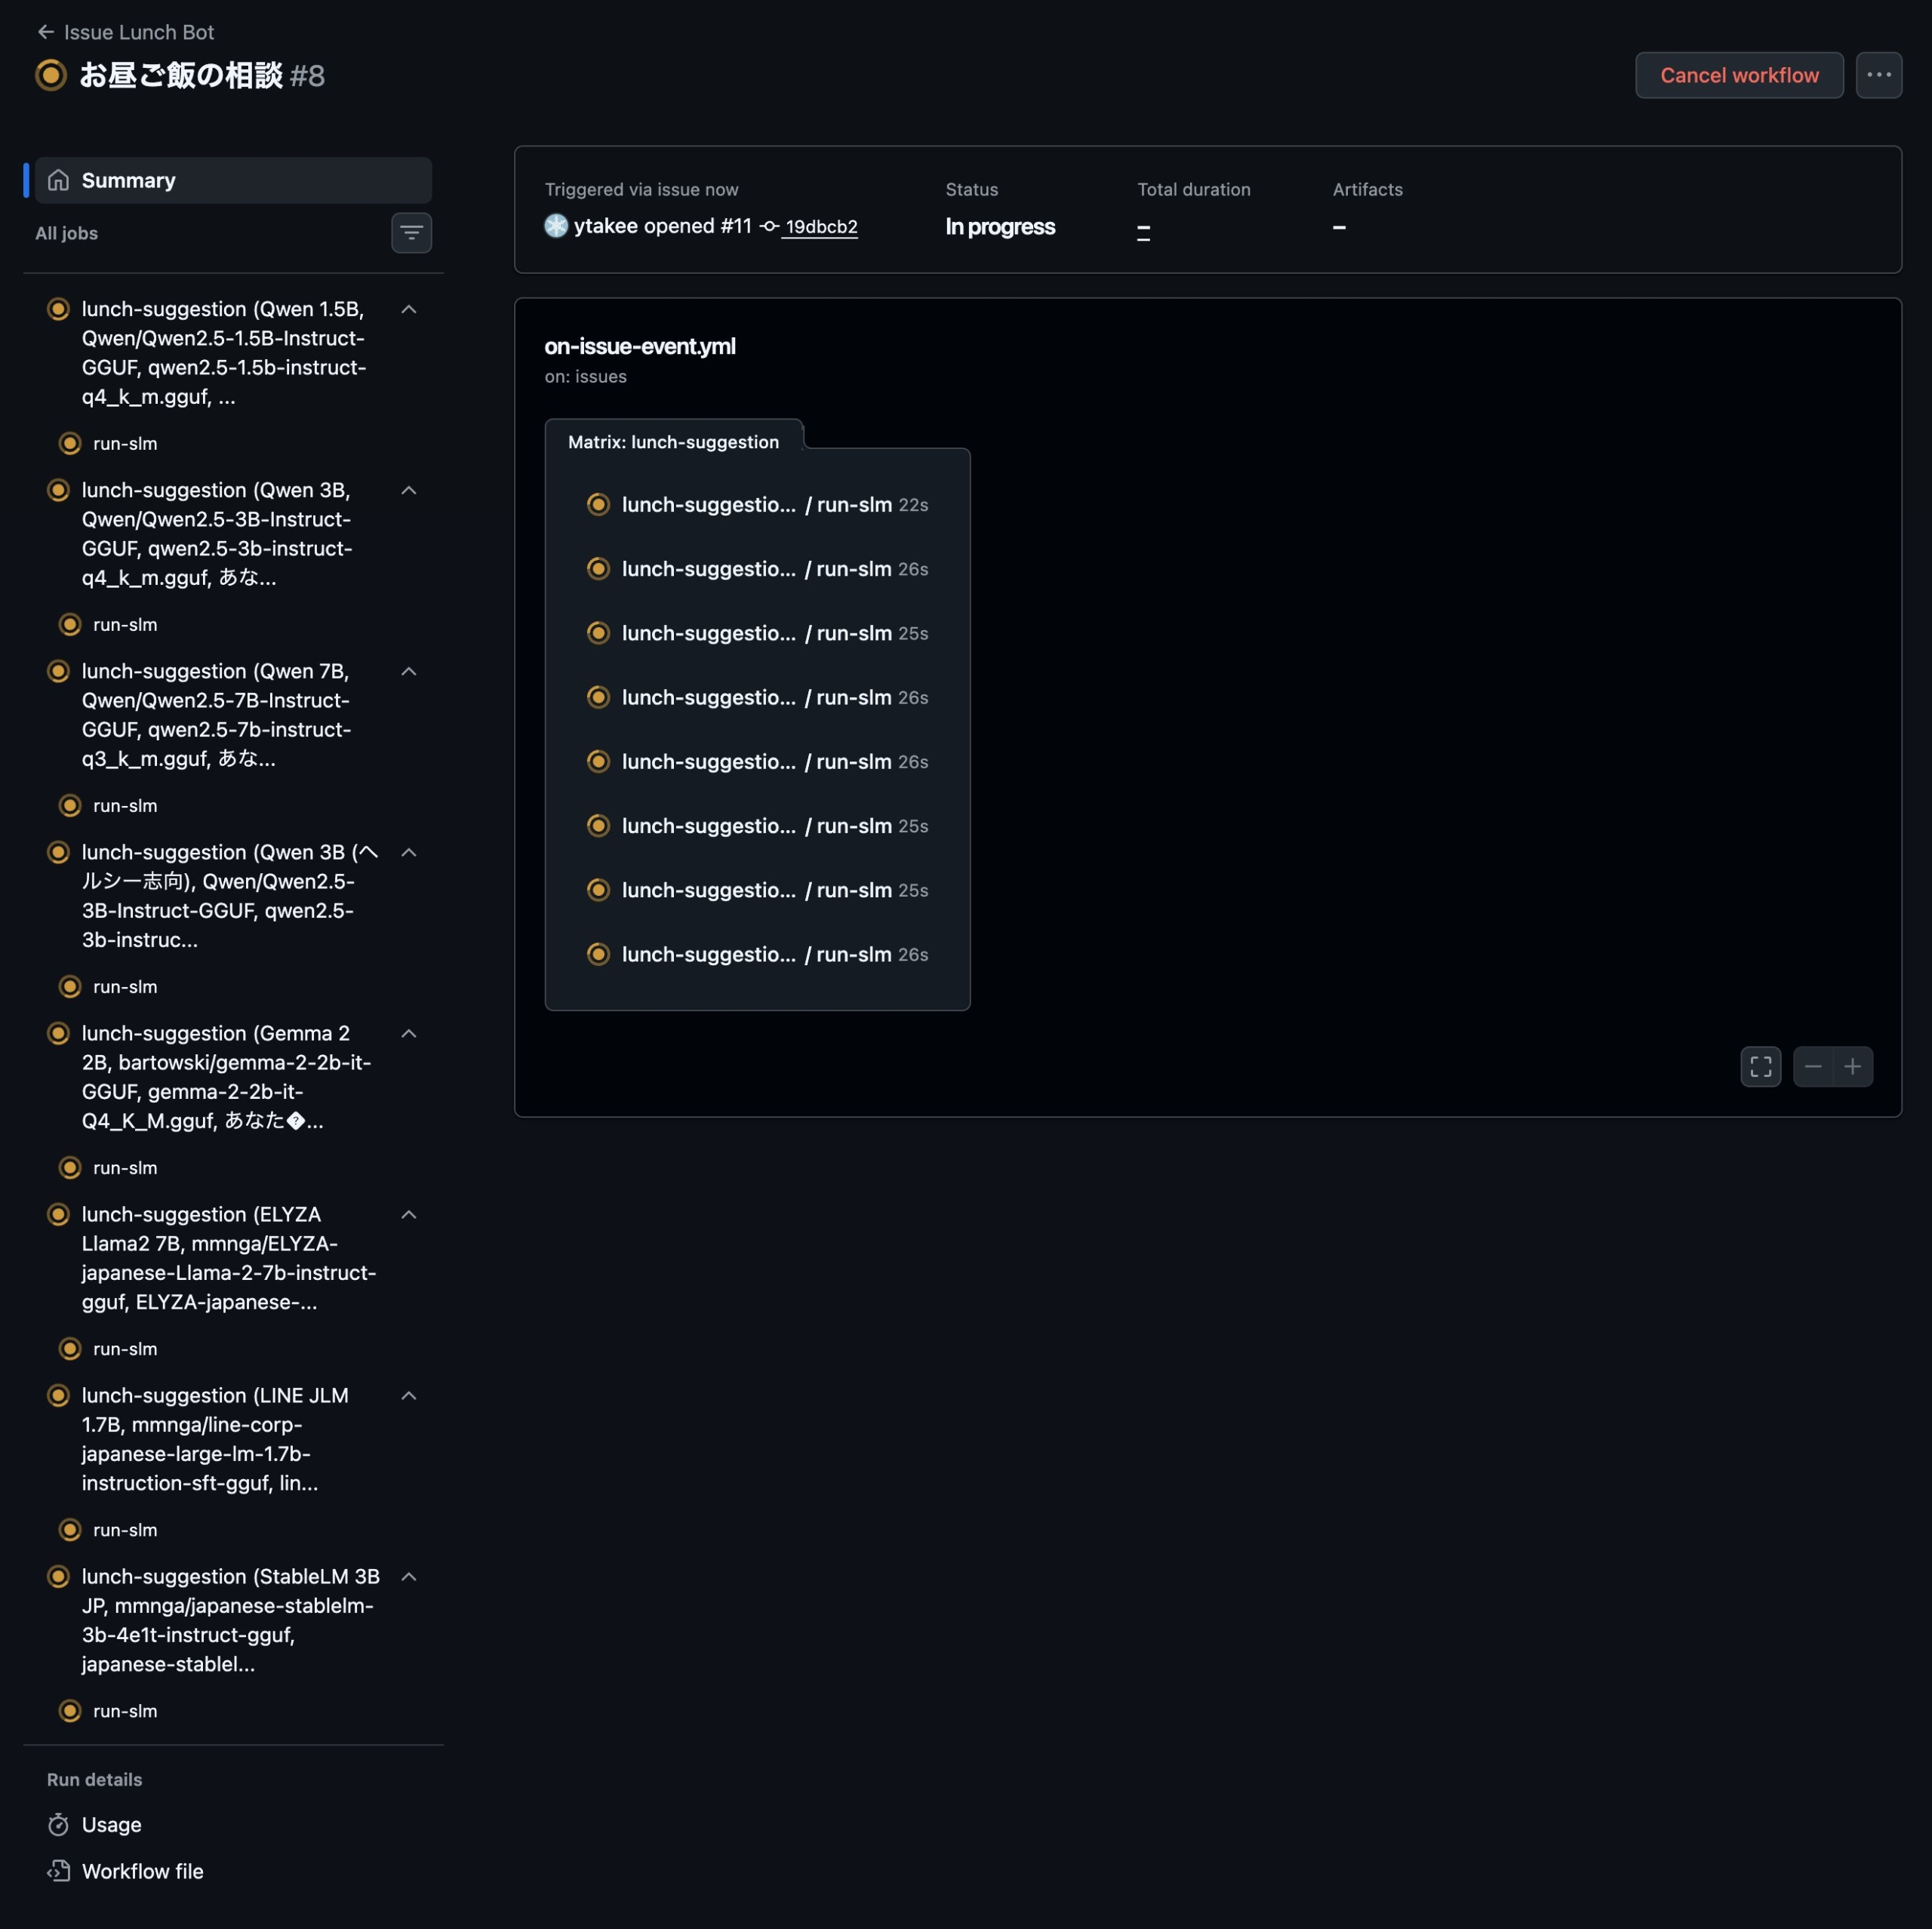Zoom in the workflow graph with plus
The image size is (1932, 1929).
pos(1852,1066)
